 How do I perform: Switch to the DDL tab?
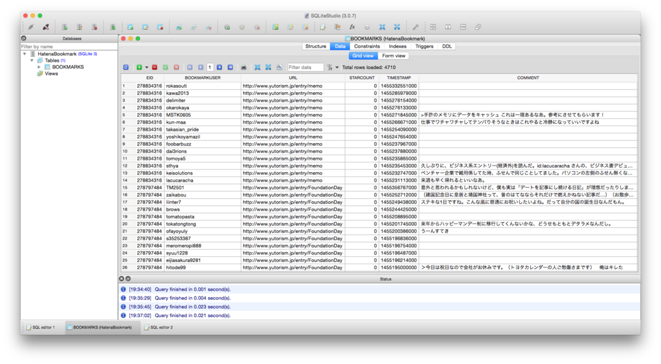tap(447, 46)
